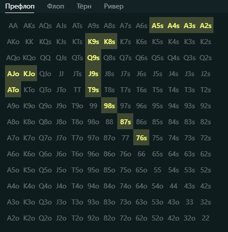228x232 pixels.
Task: Toggle the ATo highlighted hand
Action: pyautogui.click(x=13, y=90)
